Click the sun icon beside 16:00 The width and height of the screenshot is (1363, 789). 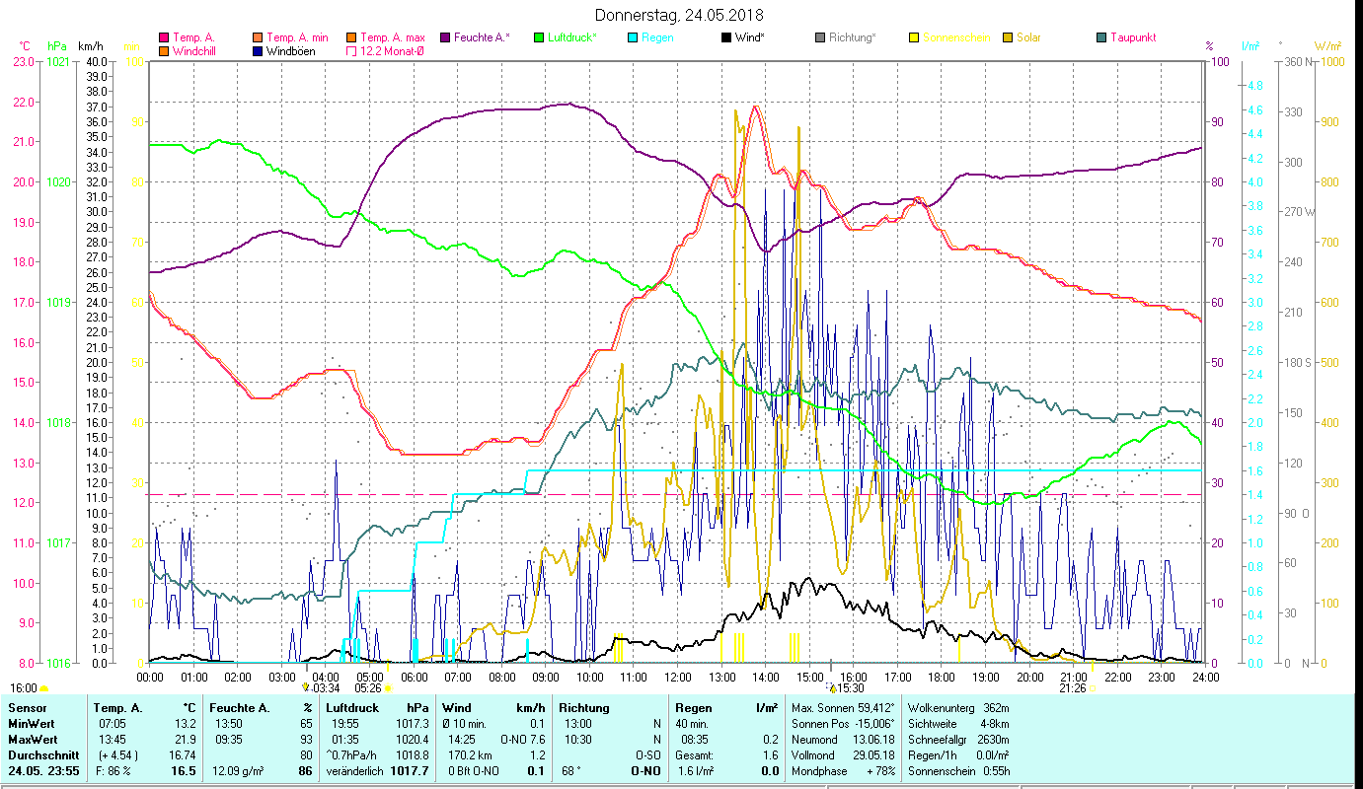(43, 688)
